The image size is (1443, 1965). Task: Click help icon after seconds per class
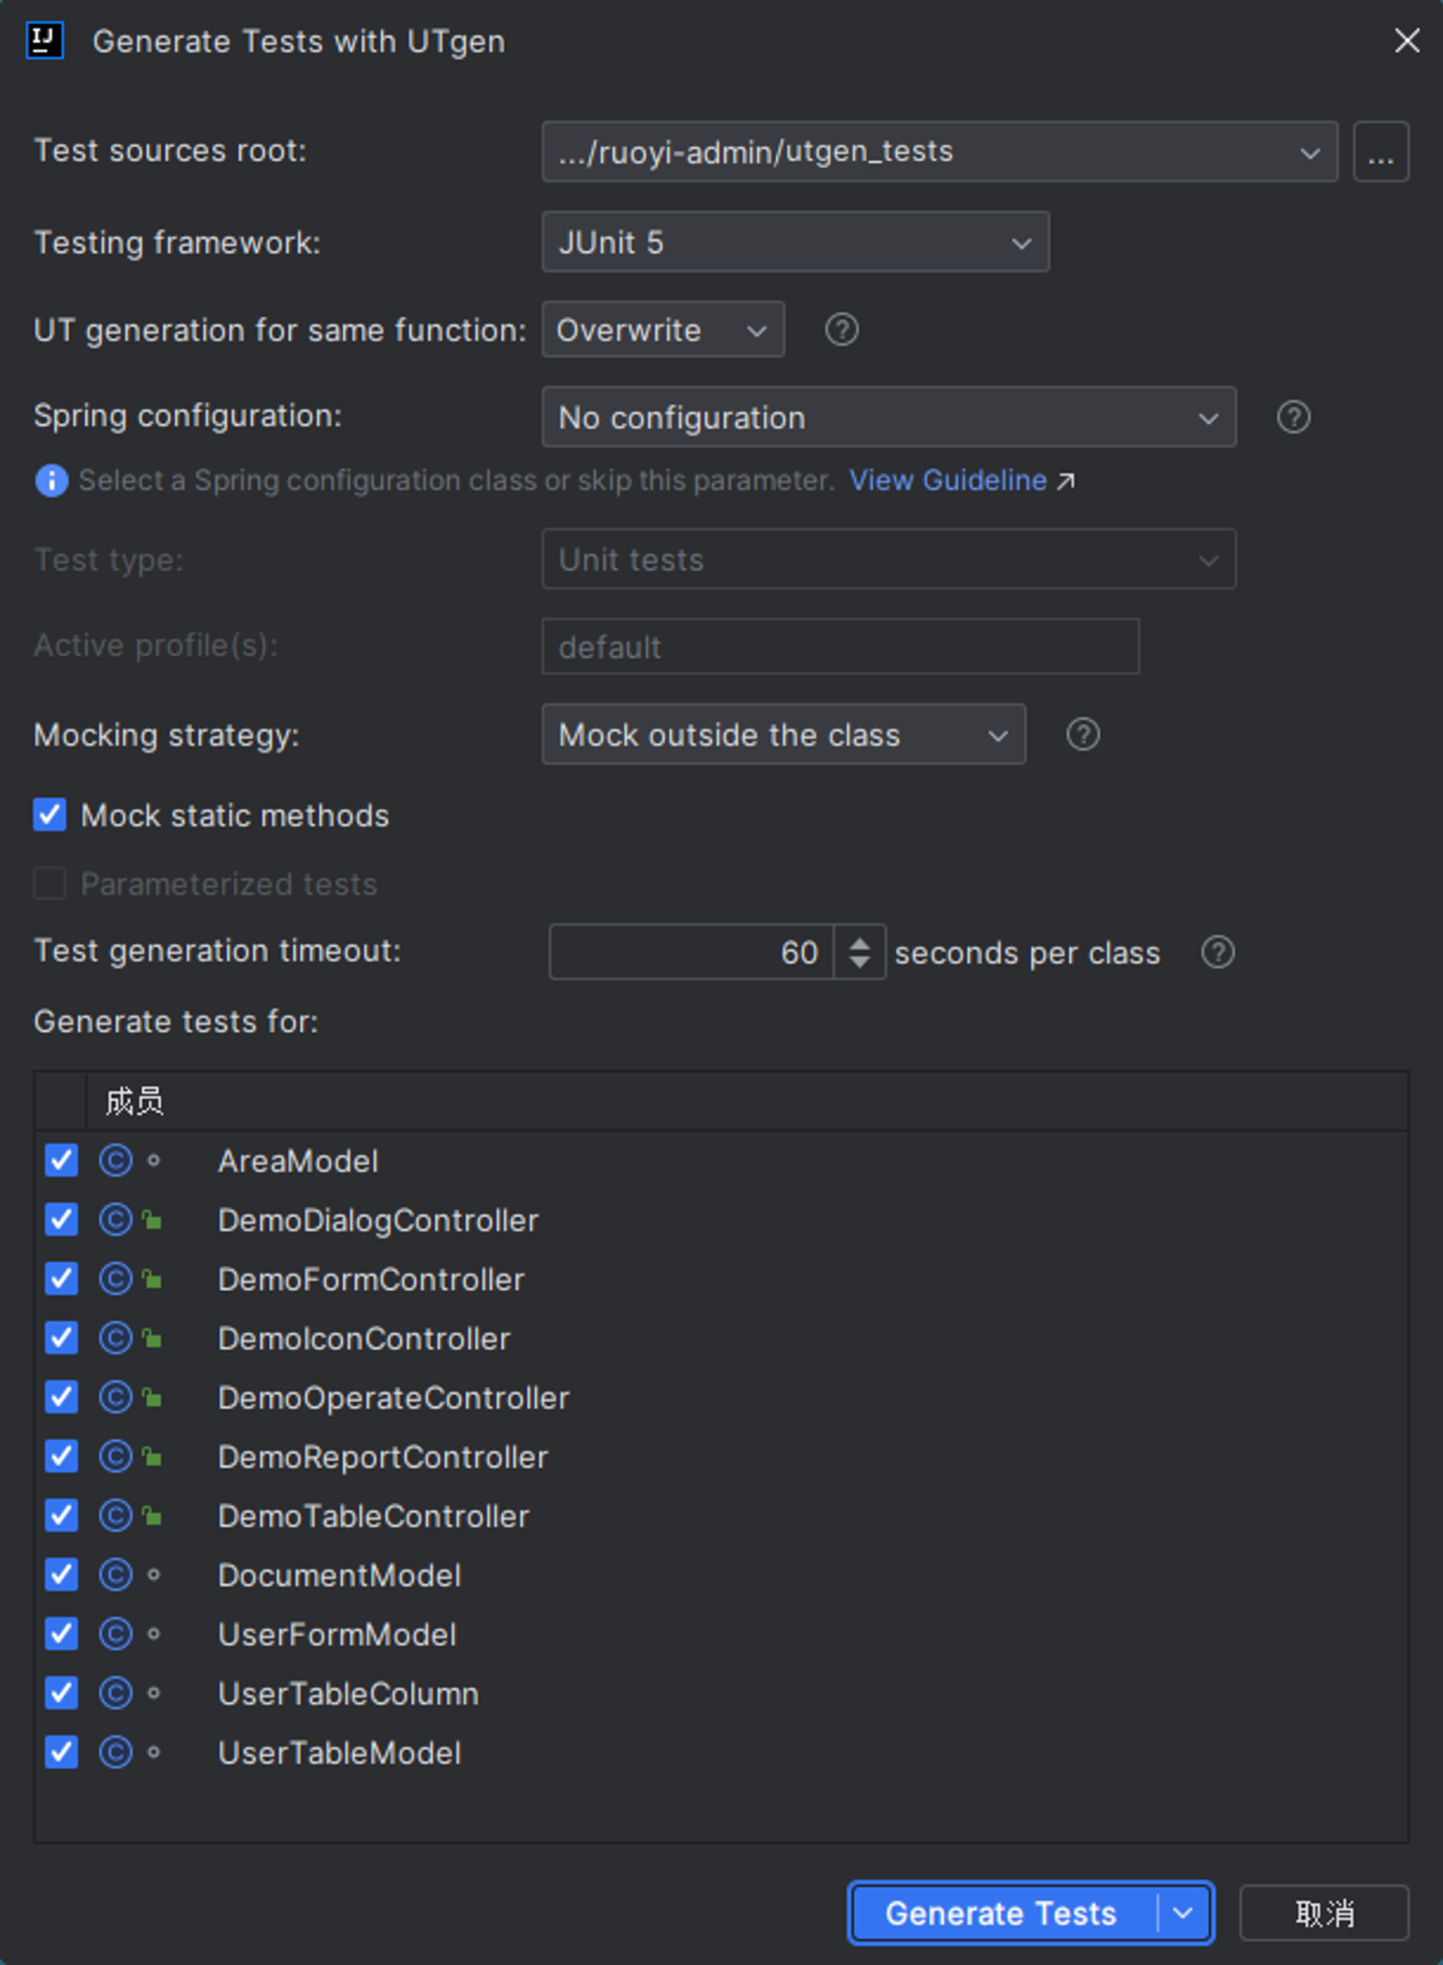pyautogui.click(x=1217, y=951)
